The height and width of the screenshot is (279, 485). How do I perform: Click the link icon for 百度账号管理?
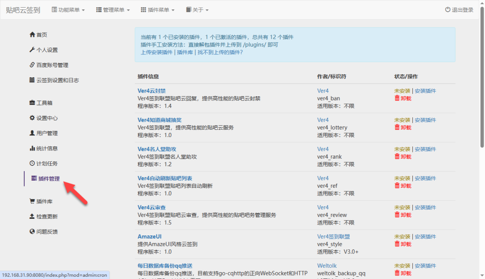pyautogui.click(x=32, y=65)
